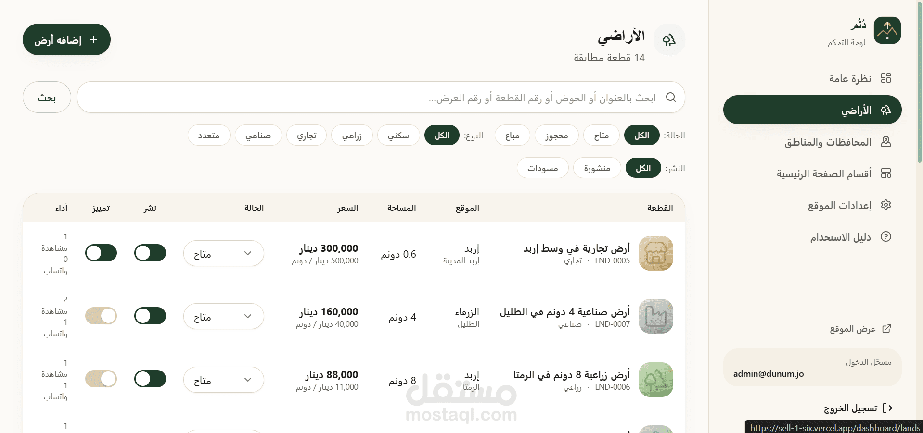Click the بحث search button

[47, 97]
